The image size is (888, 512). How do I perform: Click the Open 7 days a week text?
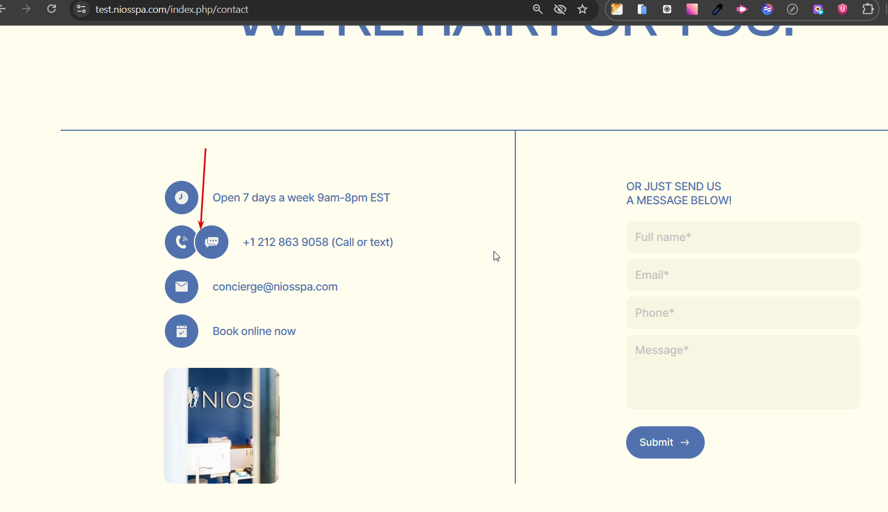click(x=301, y=198)
